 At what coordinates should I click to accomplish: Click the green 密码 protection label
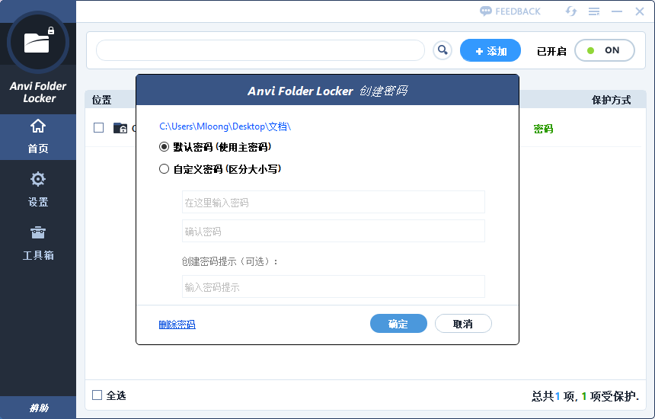[543, 129]
